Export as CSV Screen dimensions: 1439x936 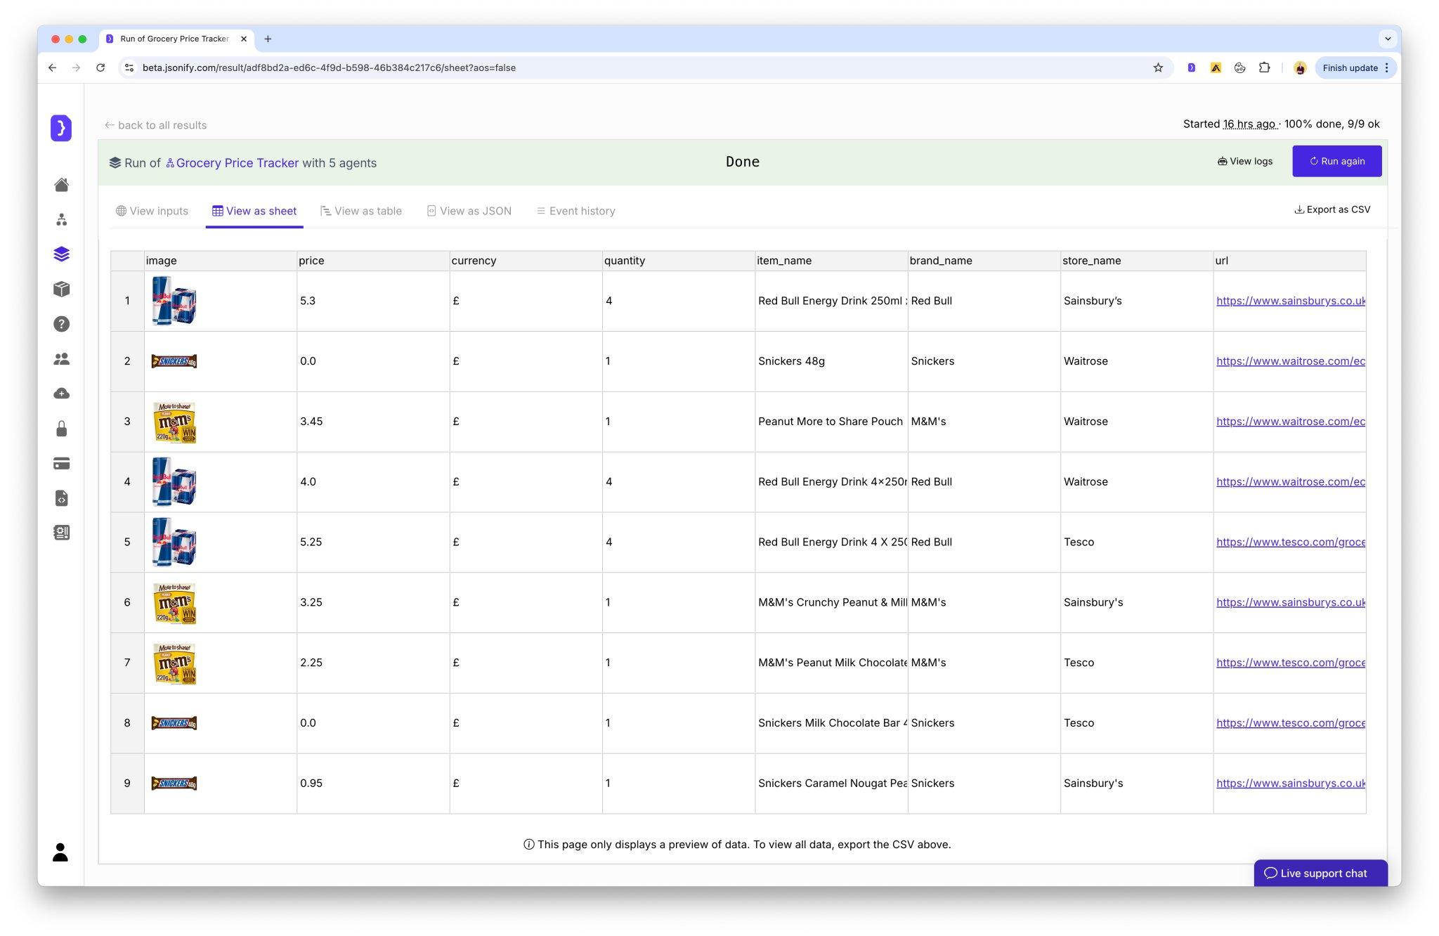pyautogui.click(x=1332, y=209)
